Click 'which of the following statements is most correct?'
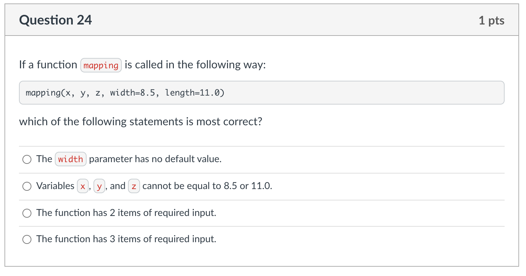This screenshot has height=276, width=526. pyautogui.click(x=140, y=121)
